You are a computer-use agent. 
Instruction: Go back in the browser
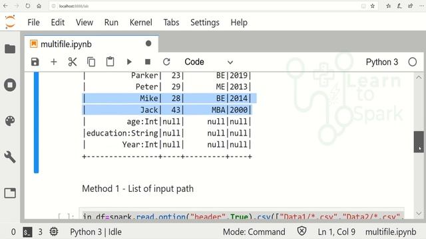(x=5, y=6)
